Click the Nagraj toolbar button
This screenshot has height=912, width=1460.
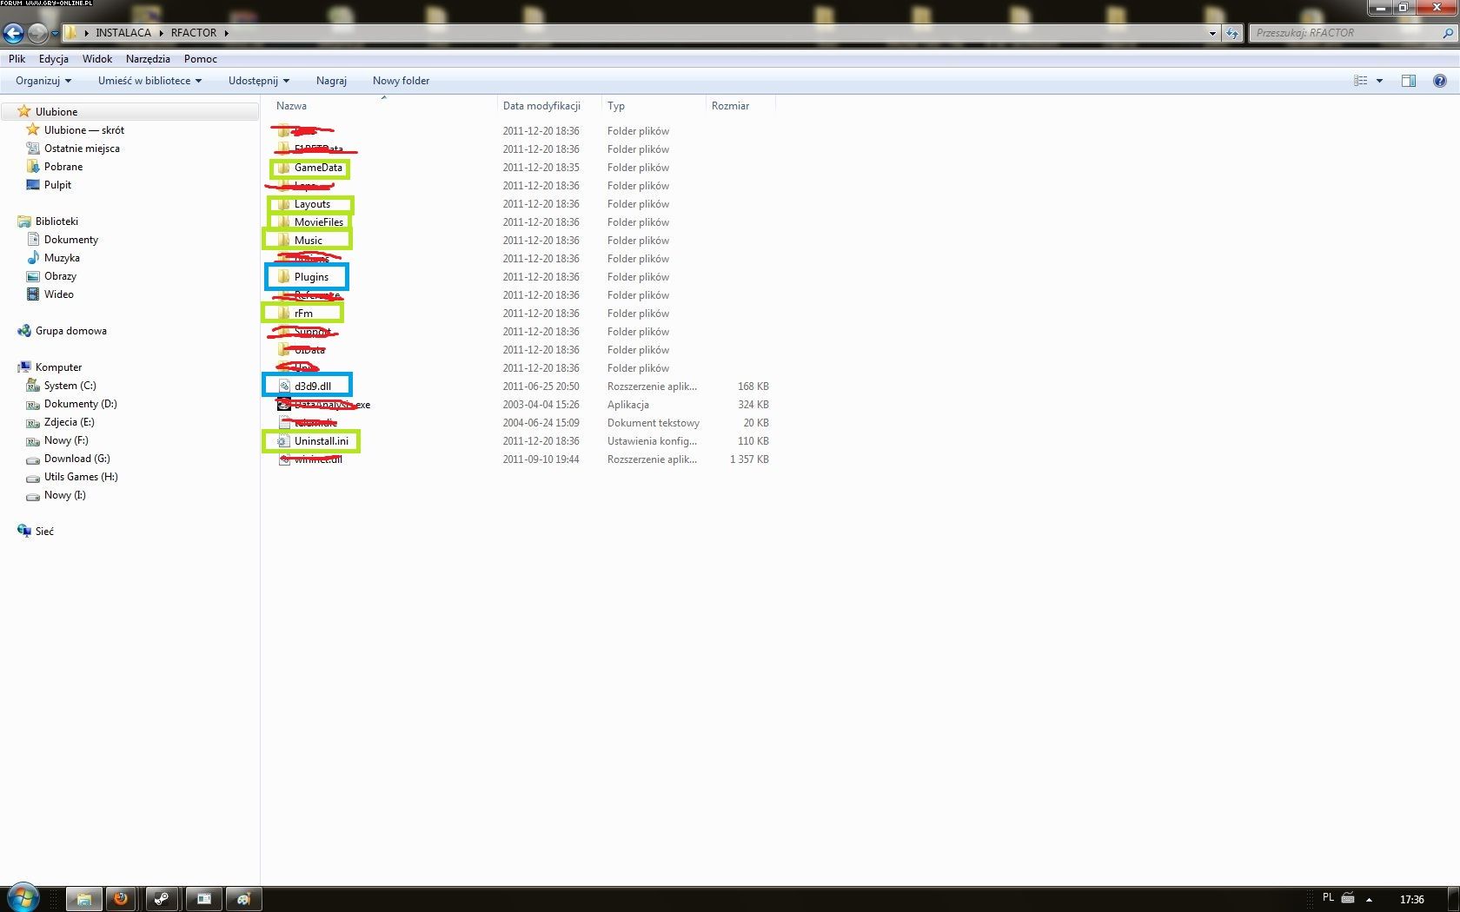[x=331, y=81]
